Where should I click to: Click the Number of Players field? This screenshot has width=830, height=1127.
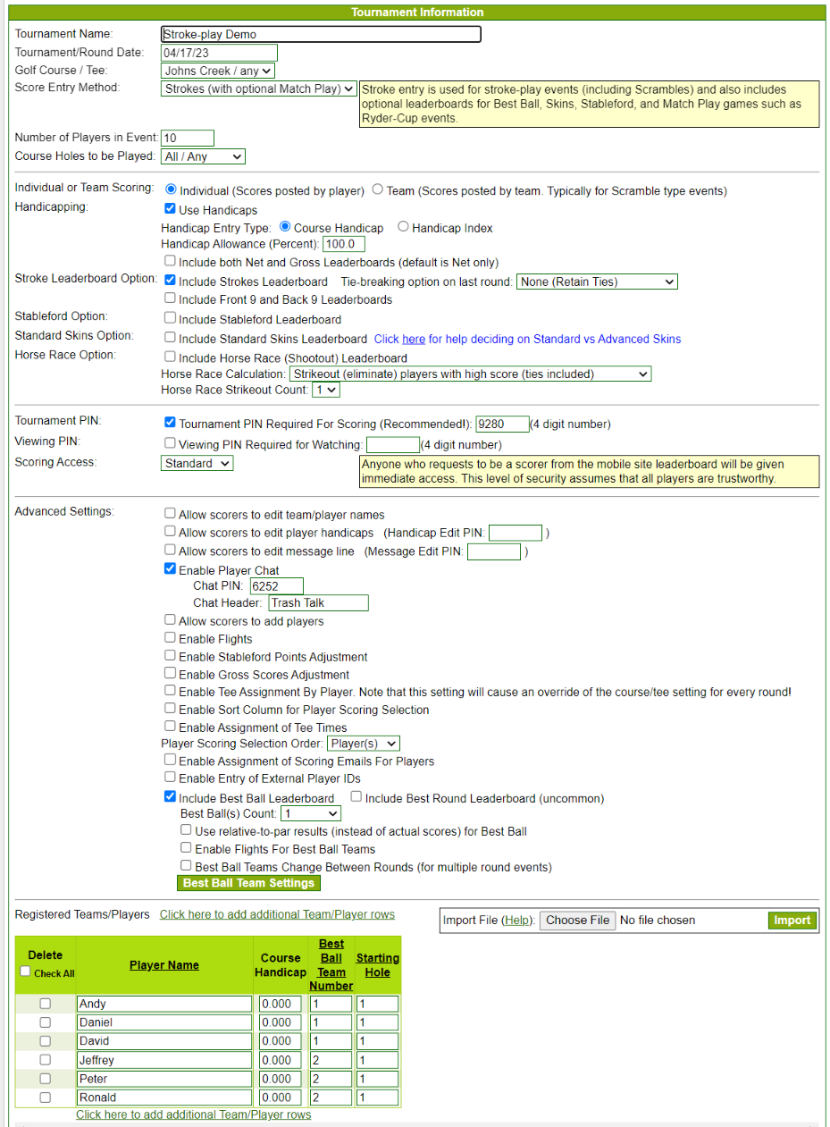[188, 138]
